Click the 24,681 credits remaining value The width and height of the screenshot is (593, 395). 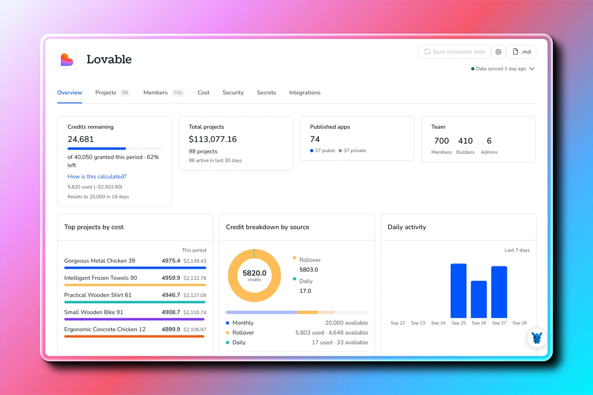tap(81, 140)
